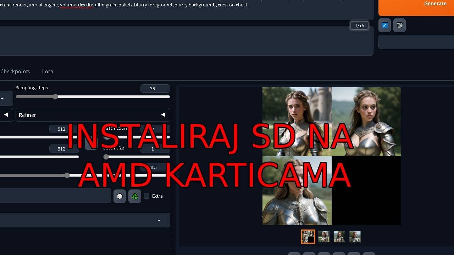Switch to the Lora tab
This screenshot has height=255, width=454.
(x=48, y=72)
